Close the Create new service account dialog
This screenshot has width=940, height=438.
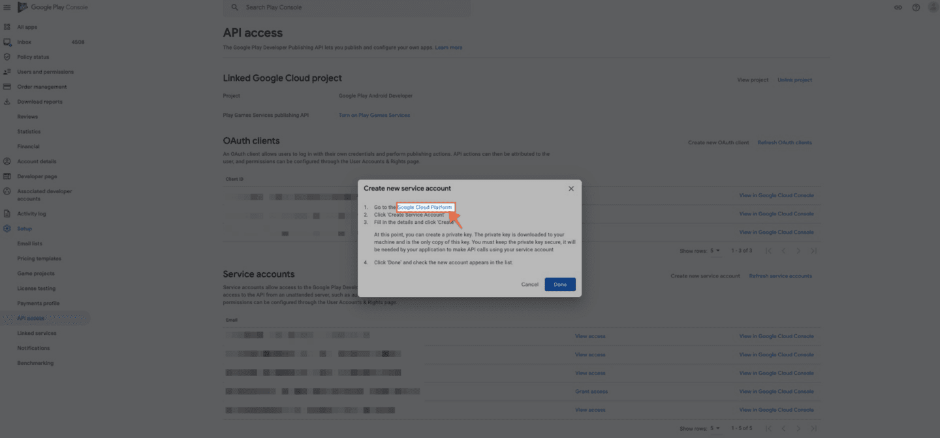(x=571, y=189)
